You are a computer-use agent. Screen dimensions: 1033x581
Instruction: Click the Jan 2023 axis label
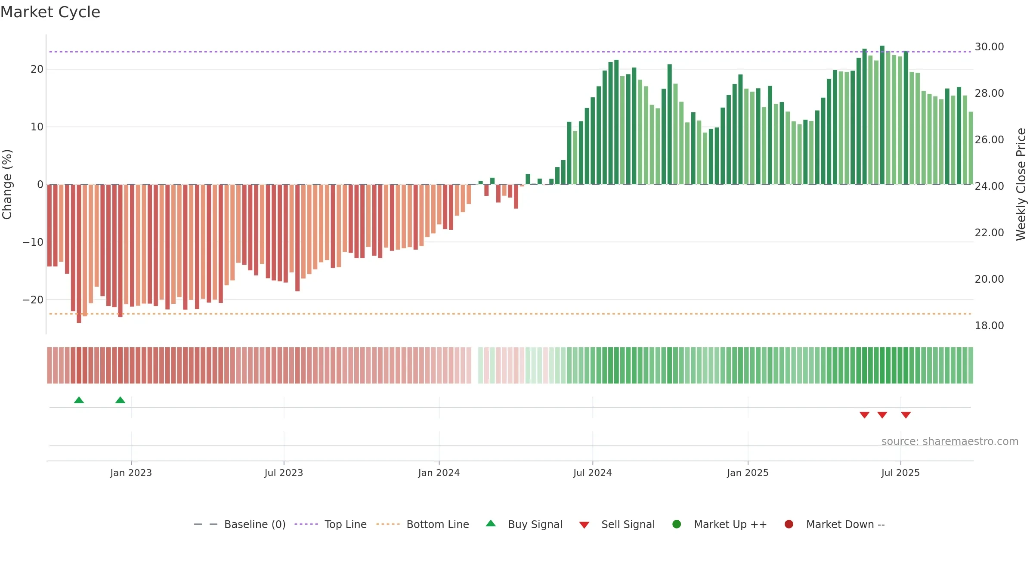click(131, 473)
